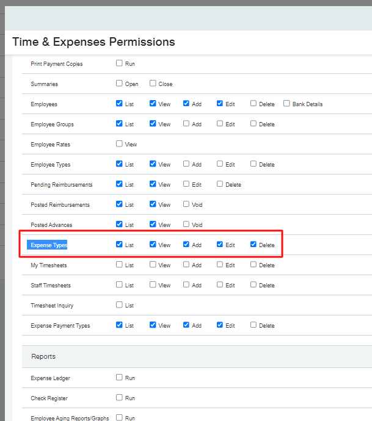
Task: Enable Run for Expense Ledger report
Action: 119,377
